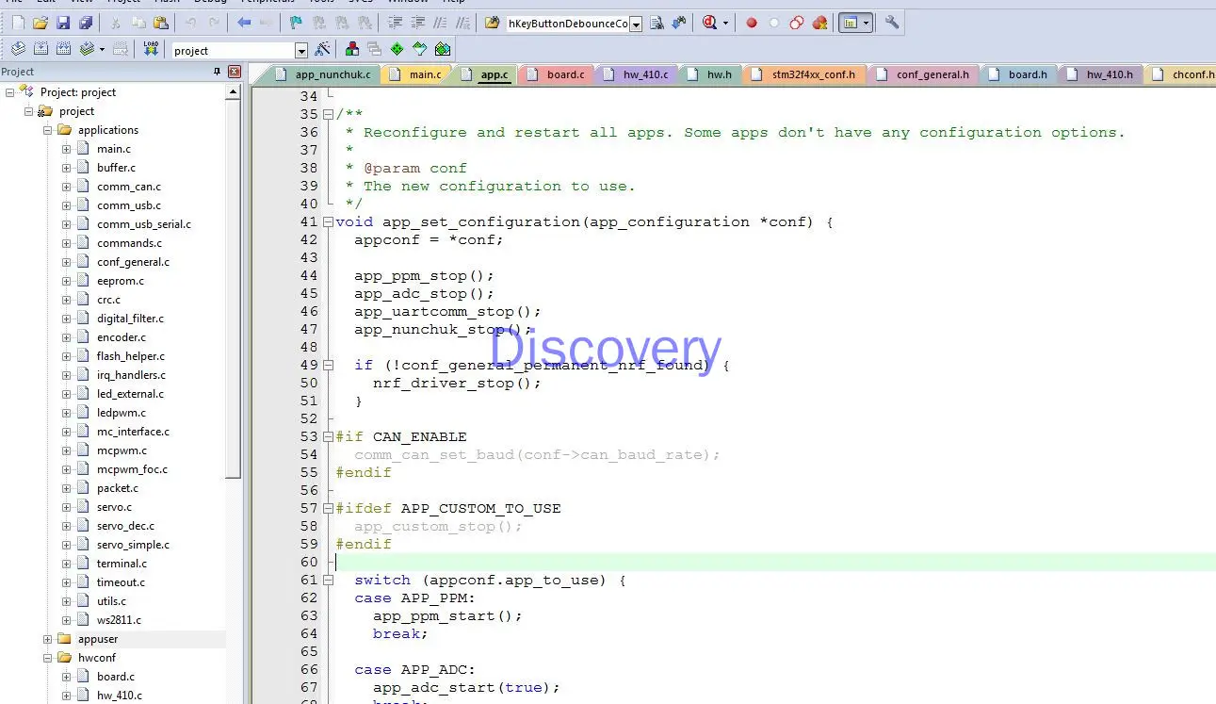Collapse the if block at line 49
The height and width of the screenshot is (704, 1216).
pyautogui.click(x=328, y=366)
